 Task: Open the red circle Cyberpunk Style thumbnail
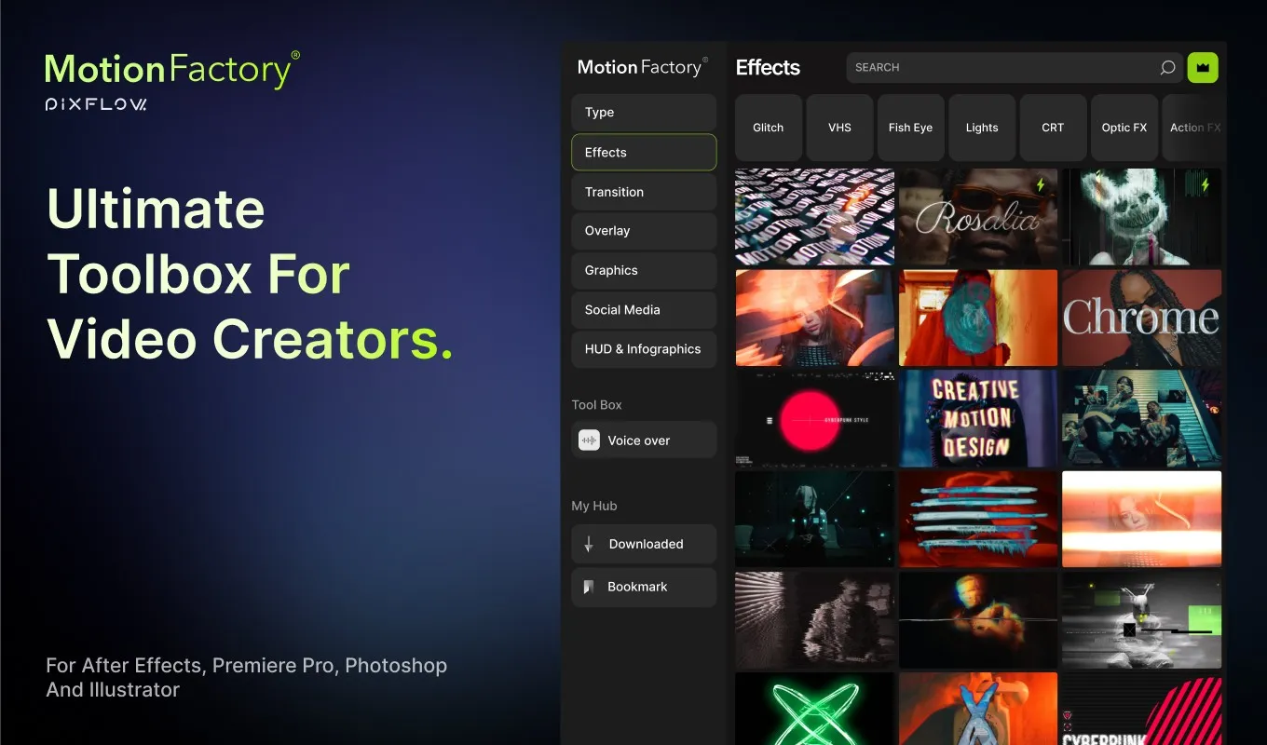[x=815, y=418]
